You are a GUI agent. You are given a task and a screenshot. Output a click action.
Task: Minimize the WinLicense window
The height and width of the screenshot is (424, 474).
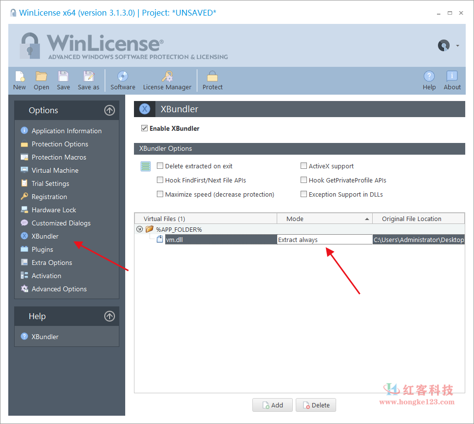(x=438, y=13)
